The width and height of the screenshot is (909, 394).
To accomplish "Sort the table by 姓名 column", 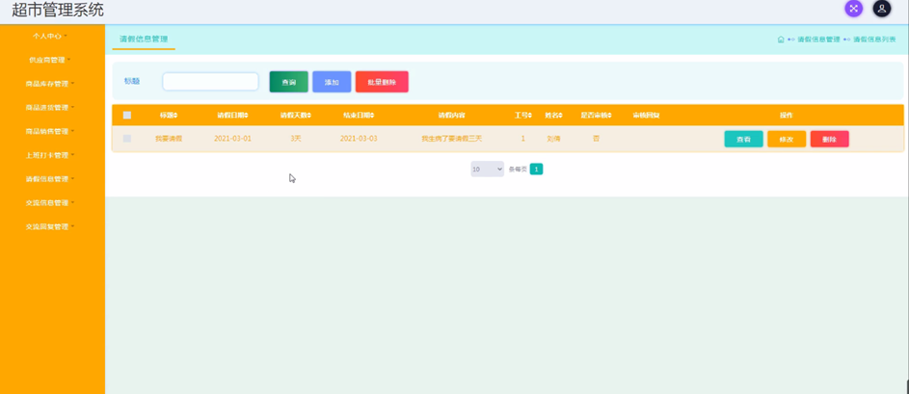I will 553,116.
